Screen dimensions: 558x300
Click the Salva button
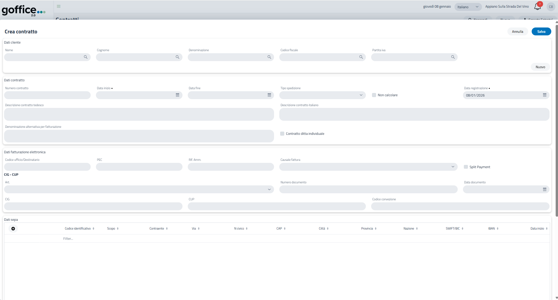point(541,32)
